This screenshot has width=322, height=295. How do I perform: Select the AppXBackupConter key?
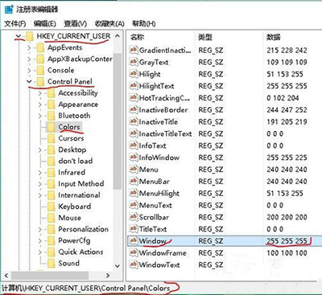pos(80,59)
